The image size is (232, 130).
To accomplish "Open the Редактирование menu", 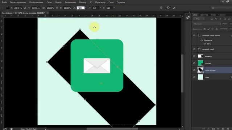I will click(x=18, y=3).
